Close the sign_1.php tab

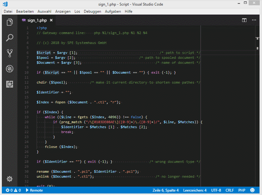(52, 20)
